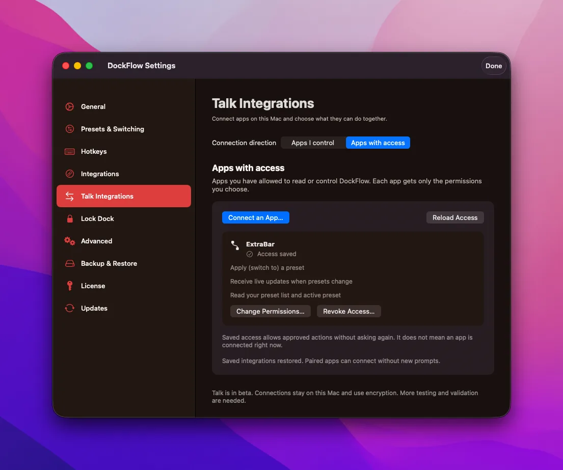This screenshot has width=563, height=470.
Task: Click the 'Talk is in beta' notice
Action: (345, 397)
